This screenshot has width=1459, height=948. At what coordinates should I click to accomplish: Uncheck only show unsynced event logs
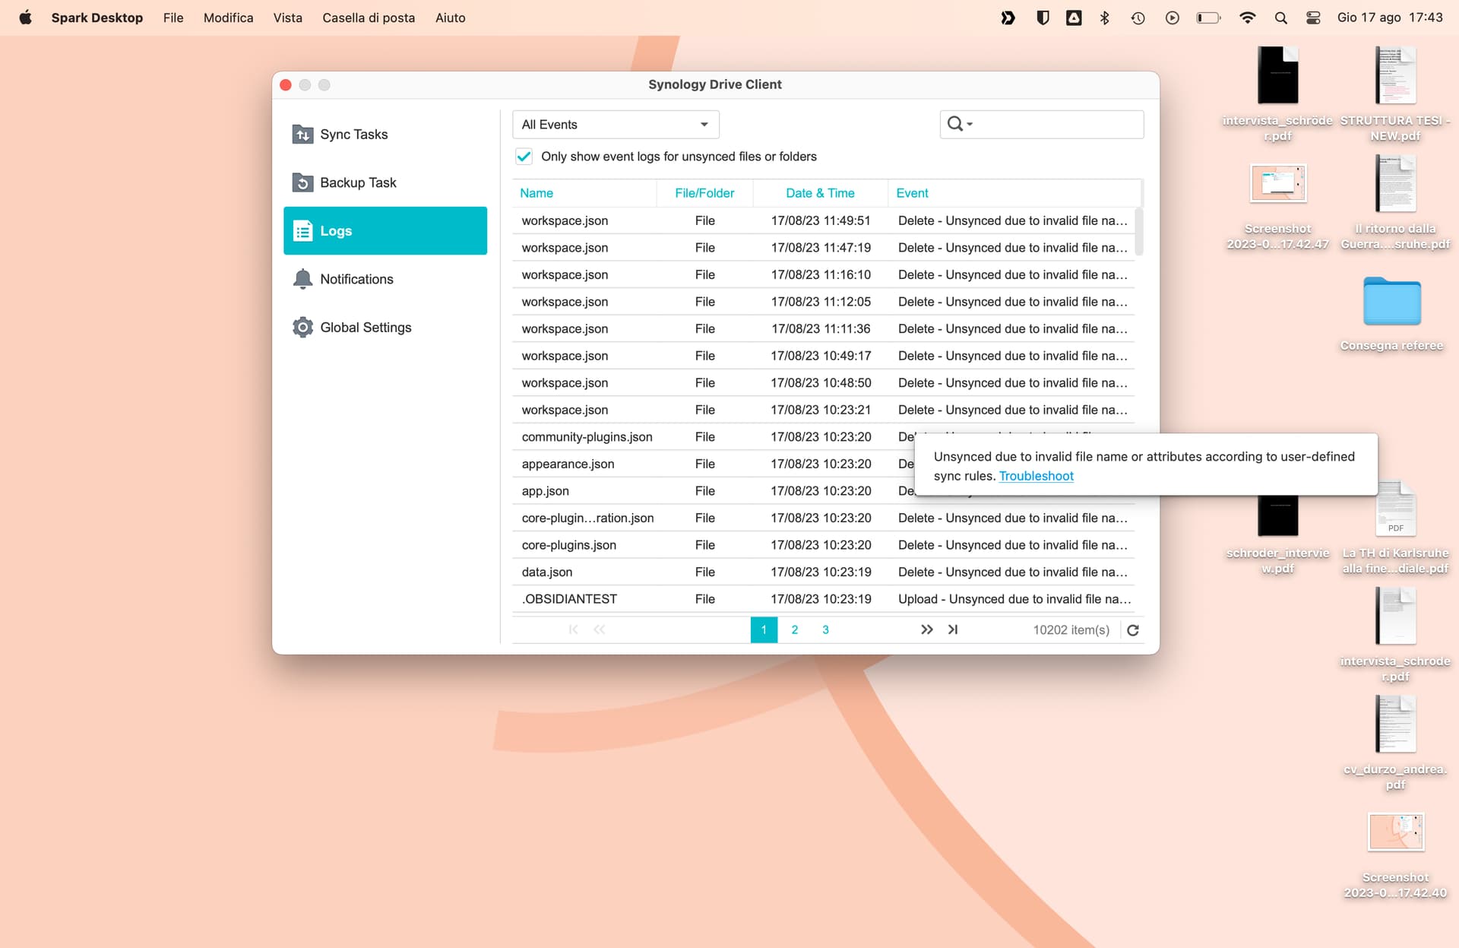coord(524,157)
